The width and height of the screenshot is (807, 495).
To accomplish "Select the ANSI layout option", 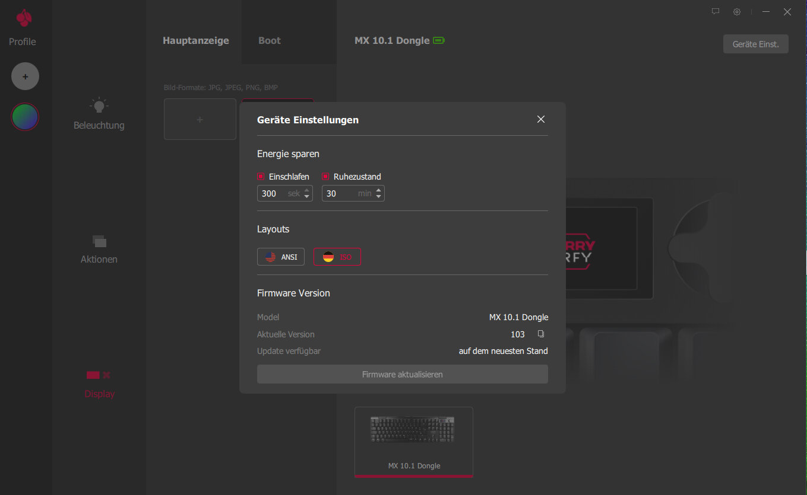I will (x=281, y=257).
